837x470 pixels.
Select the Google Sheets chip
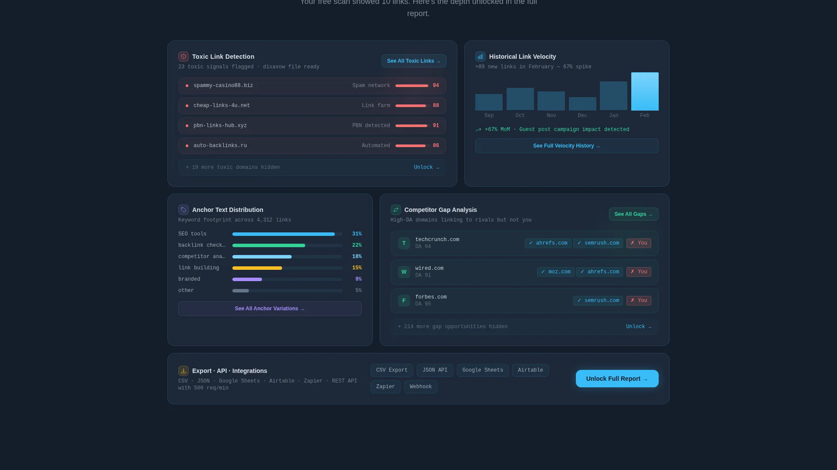click(483, 370)
